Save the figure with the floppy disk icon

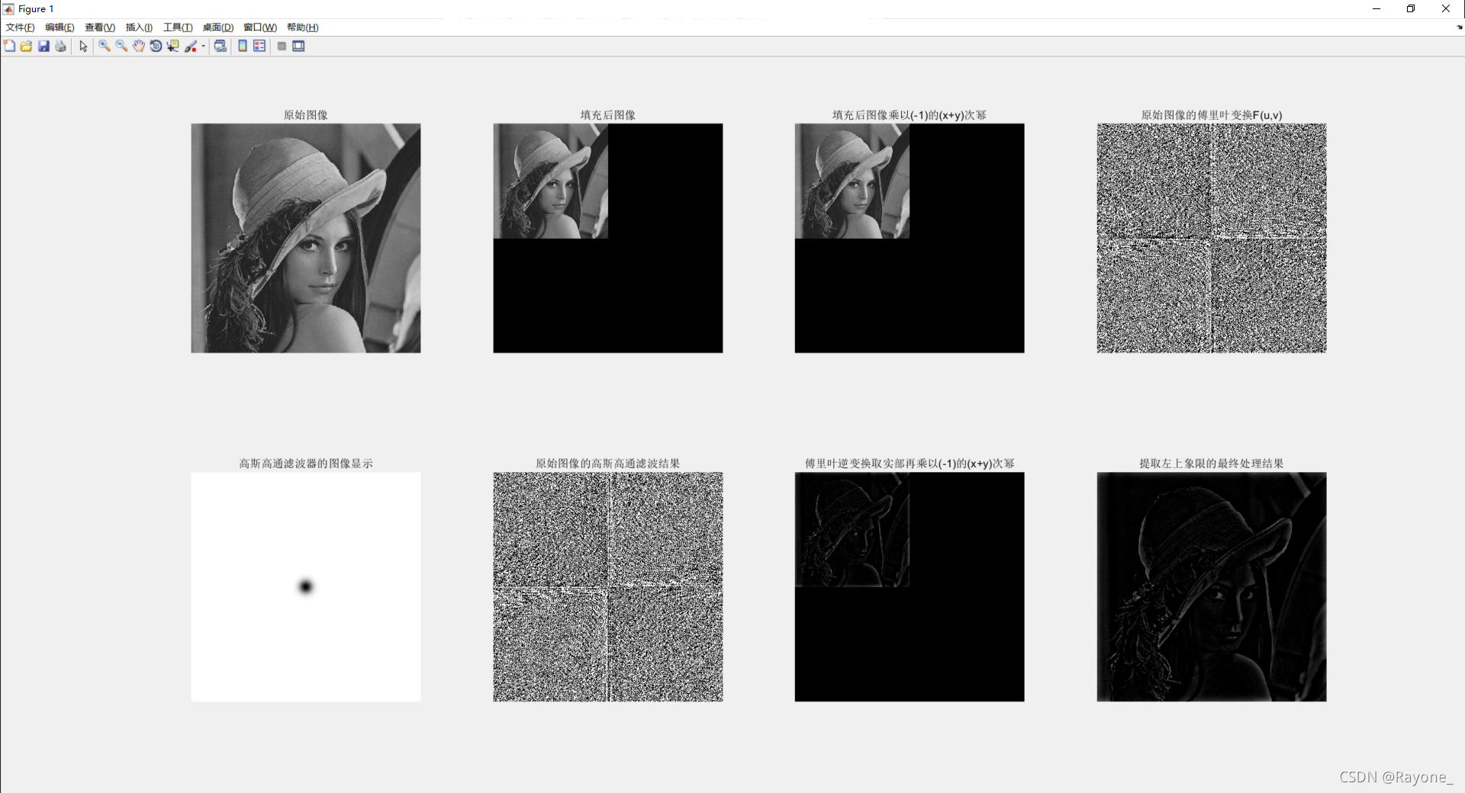point(43,47)
